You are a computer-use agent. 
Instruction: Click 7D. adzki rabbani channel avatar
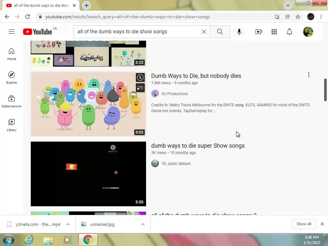(x=155, y=163)
